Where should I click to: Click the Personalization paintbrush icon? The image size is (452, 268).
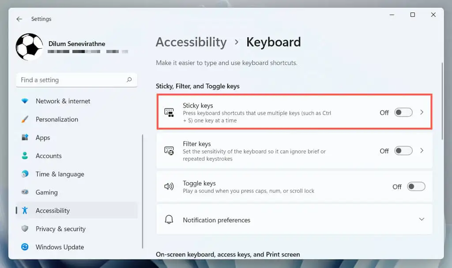point(25,119)
